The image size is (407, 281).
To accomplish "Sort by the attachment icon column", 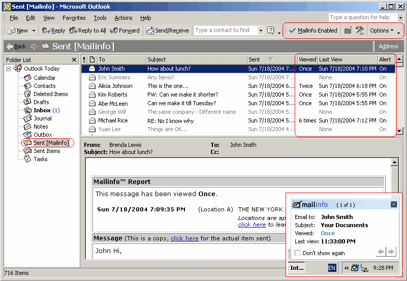I will coord(92,59).
